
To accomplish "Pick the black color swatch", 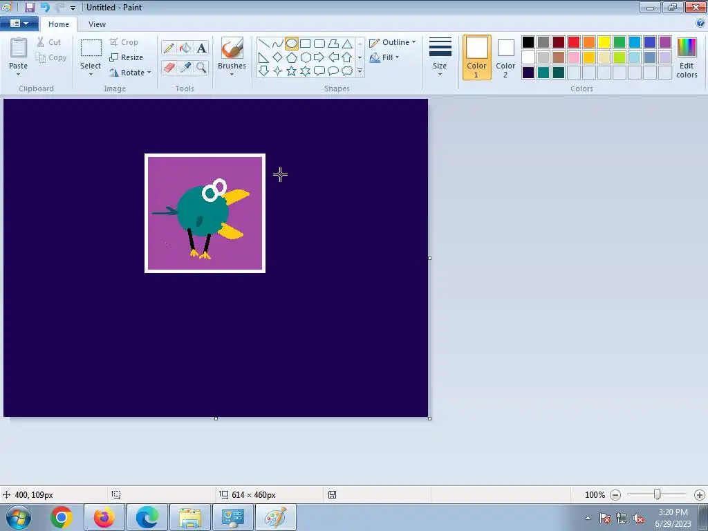I will tap(528, 42).
